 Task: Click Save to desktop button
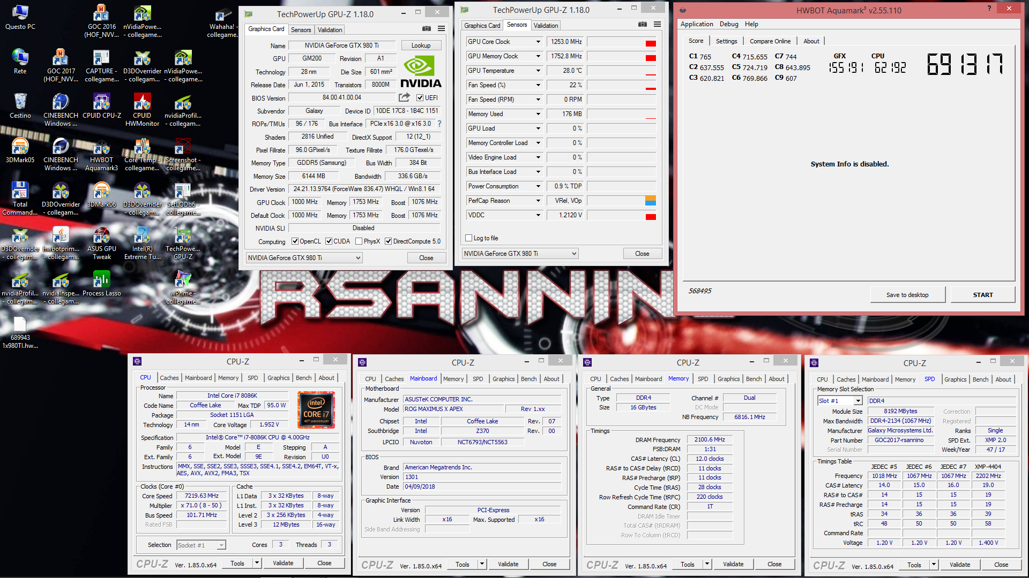(x=907, y=295)
